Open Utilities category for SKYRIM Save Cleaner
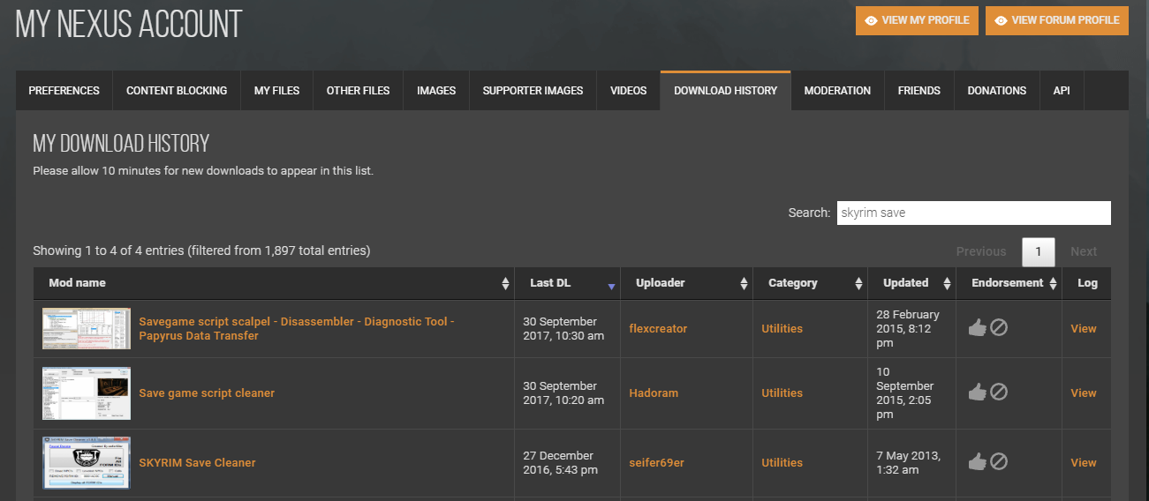The height and width of the screenshot is (501, 1149). point(782,462)
